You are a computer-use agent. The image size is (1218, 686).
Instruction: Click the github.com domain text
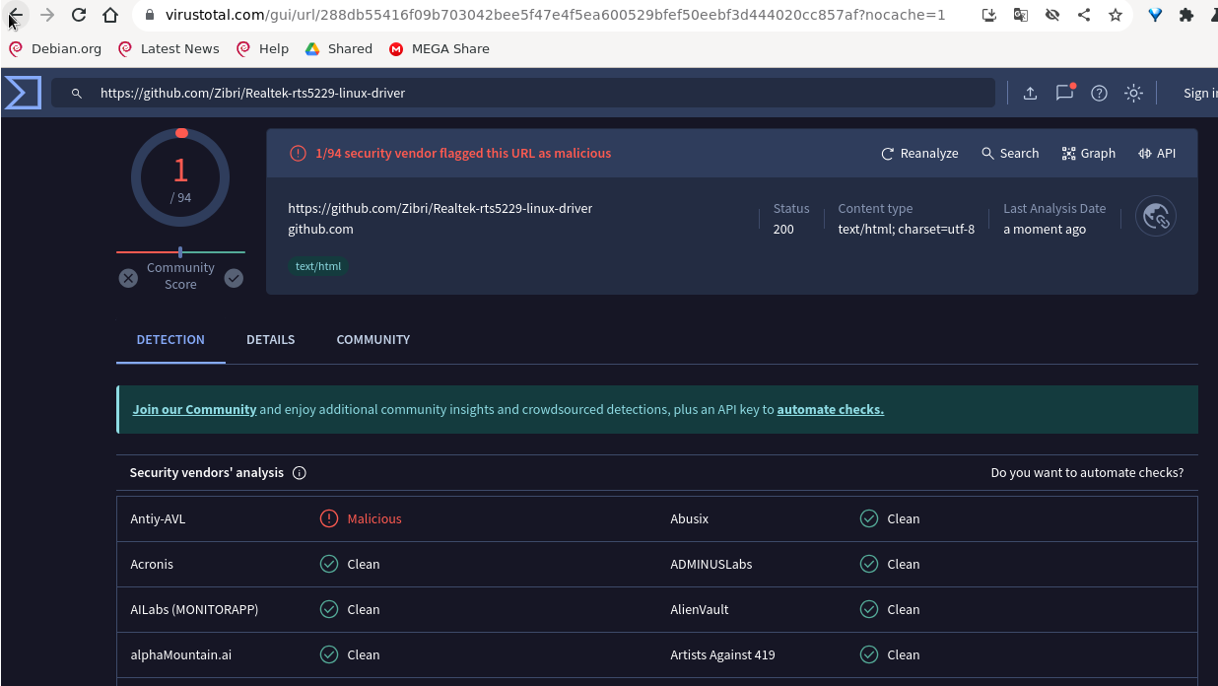click(x=320, y=230)
